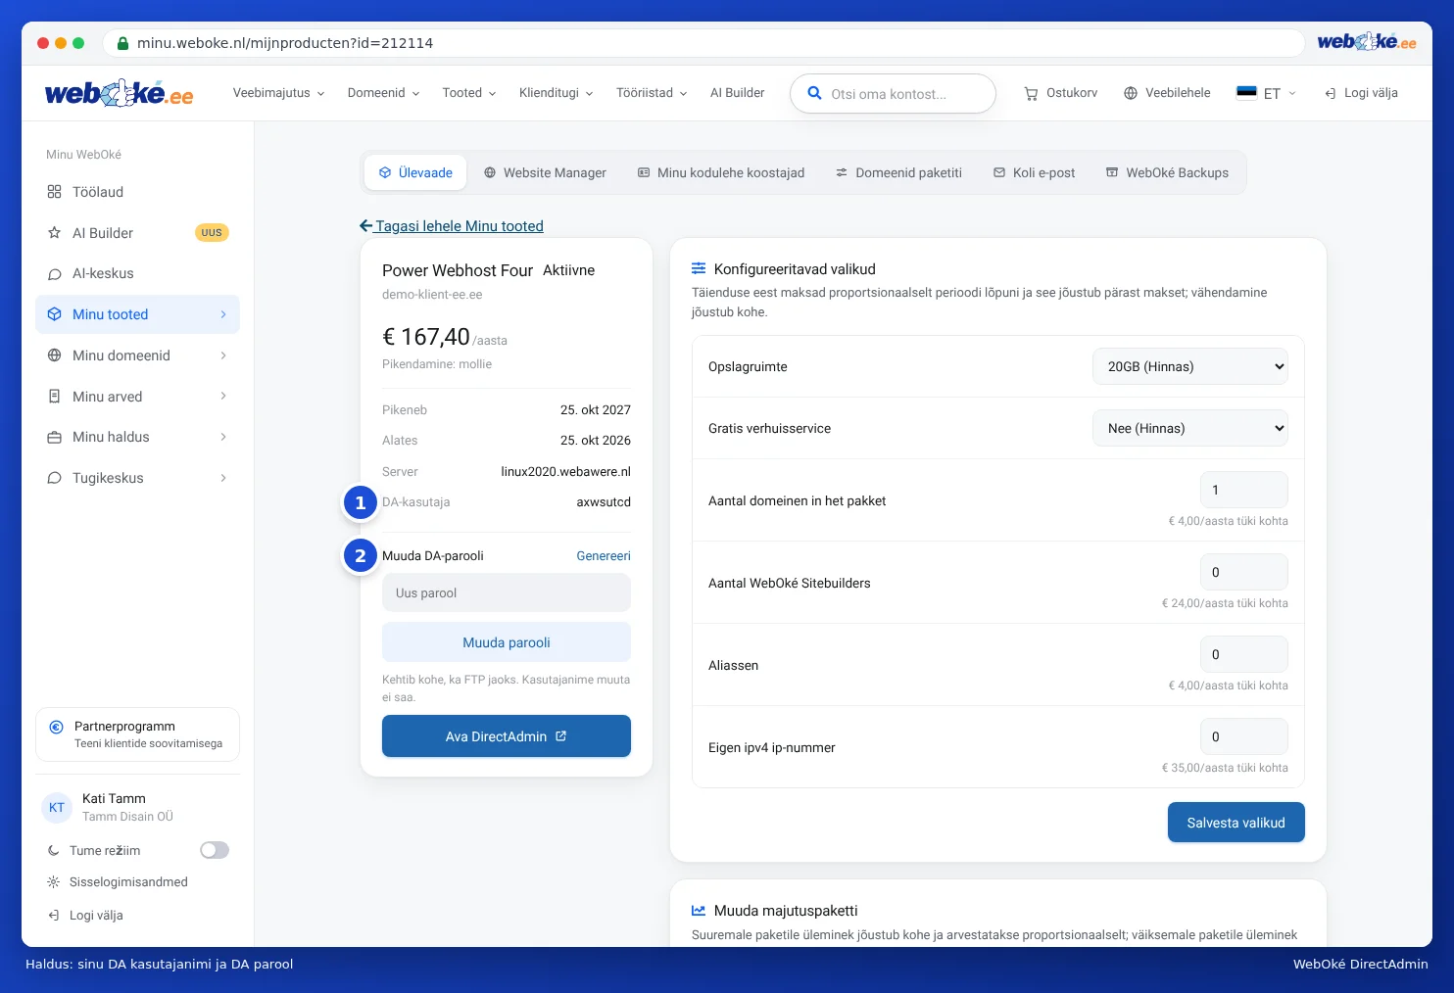
Task: Click the Sisselogimisandmed gear icon
Action: coord(53,882)
